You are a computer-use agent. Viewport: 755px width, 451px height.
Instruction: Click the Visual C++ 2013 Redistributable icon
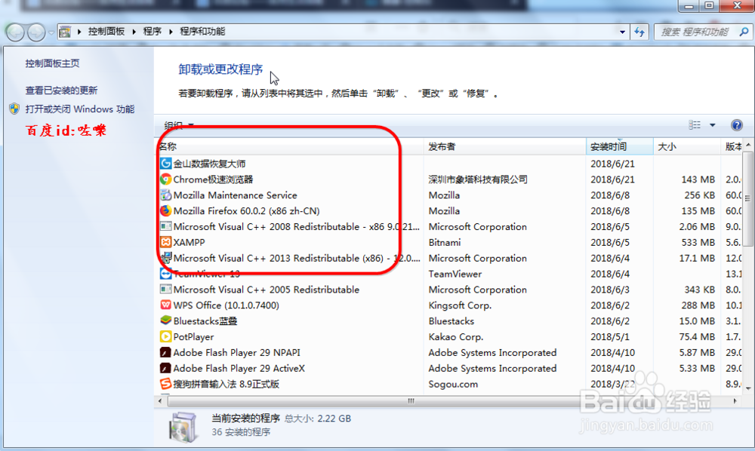165,258
